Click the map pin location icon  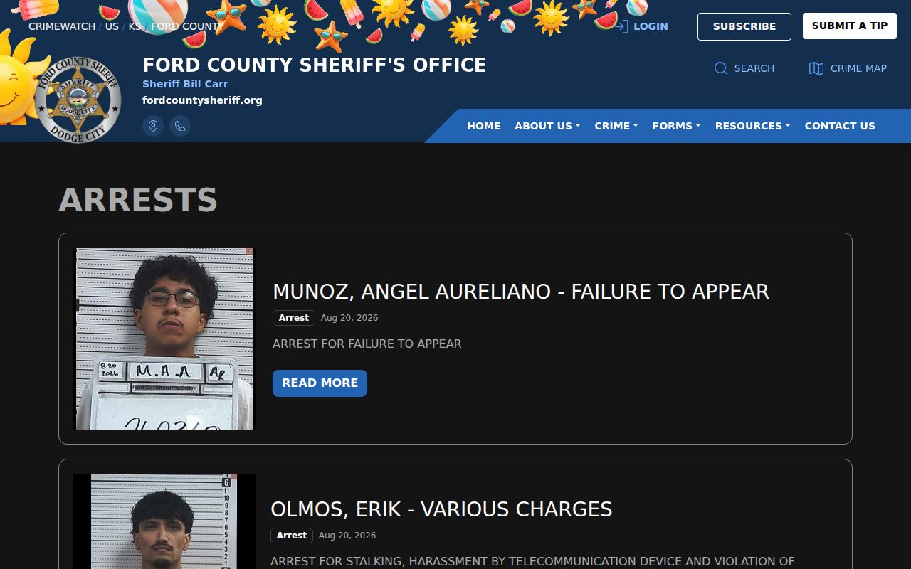click(x=153, y=126)
